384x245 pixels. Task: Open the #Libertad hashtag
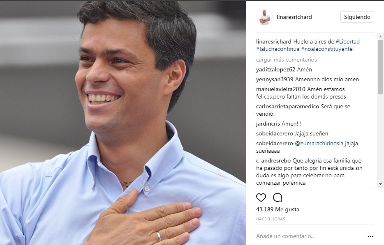tap(347, 41)
